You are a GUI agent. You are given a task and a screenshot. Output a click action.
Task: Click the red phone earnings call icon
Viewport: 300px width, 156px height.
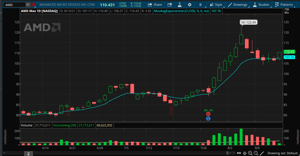pos(208,114)
